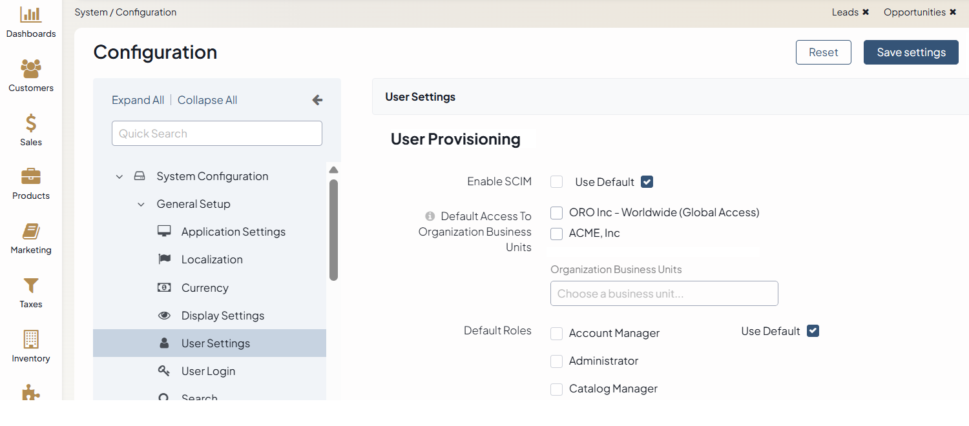Image resolution: width=969 pixels, height=426 pixels.
Task: Click the Expand All link
Action: point(138,100)
